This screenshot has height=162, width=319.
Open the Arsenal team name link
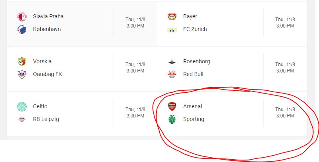pyautogui.click(x=192, y=106)
